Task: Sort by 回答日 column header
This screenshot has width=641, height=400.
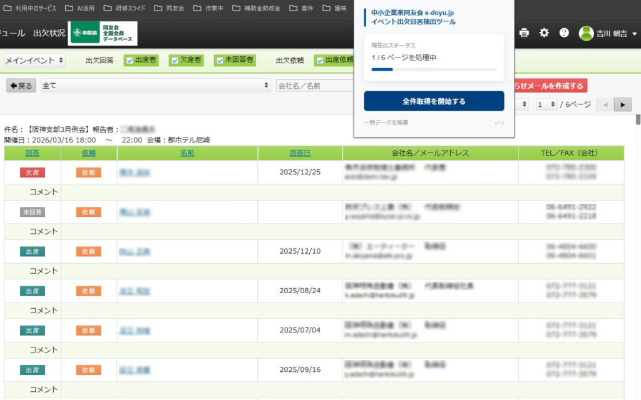Action: coord(299,153)
